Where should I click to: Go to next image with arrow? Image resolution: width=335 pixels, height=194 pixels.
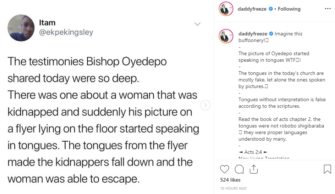point(205,105)
